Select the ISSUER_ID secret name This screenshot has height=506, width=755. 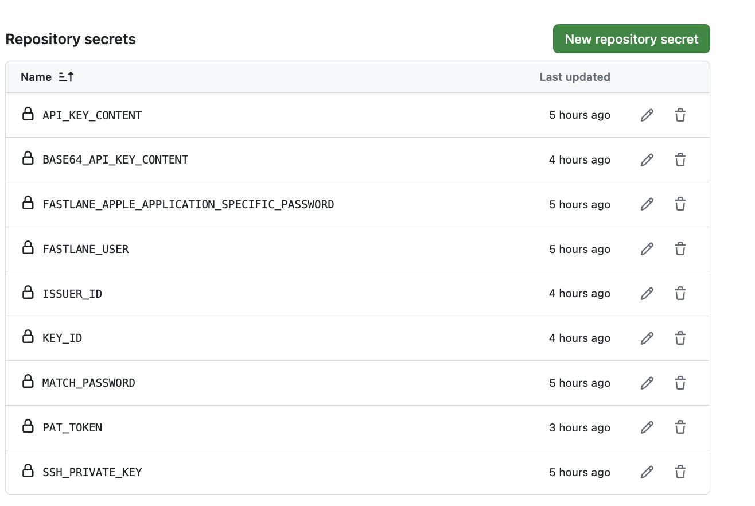tap(72, 294)
